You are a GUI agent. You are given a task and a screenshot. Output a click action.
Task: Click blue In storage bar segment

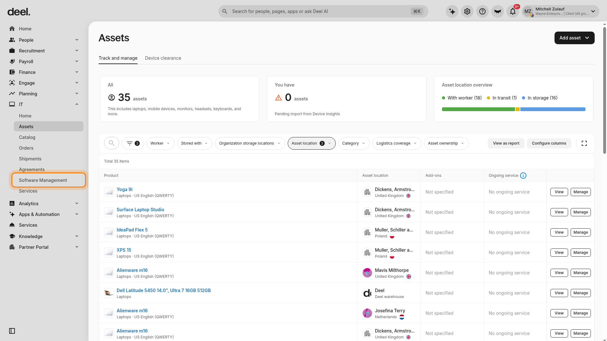coord(553,109)
